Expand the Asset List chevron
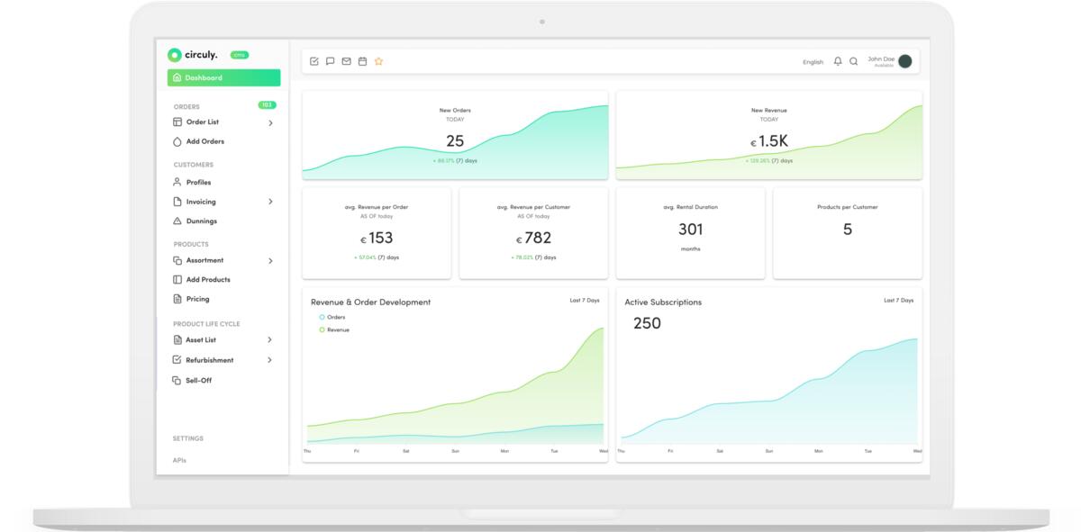Screen dimensions: 1081x532 pos(270,340)
